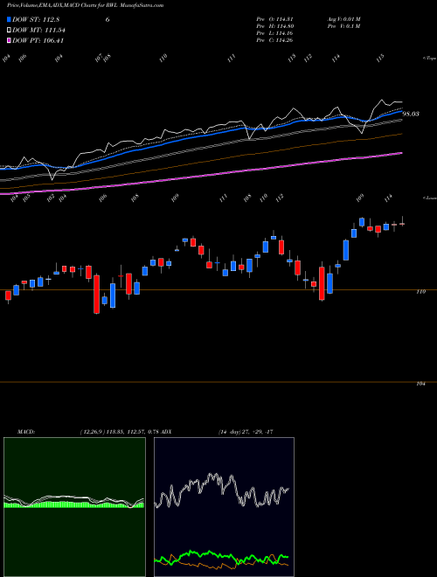Click the ADX values '(14 day) 27, +29, -17'
Image resolution: width=437 pixels, height=577 pixels.
[x=245, y=432]
